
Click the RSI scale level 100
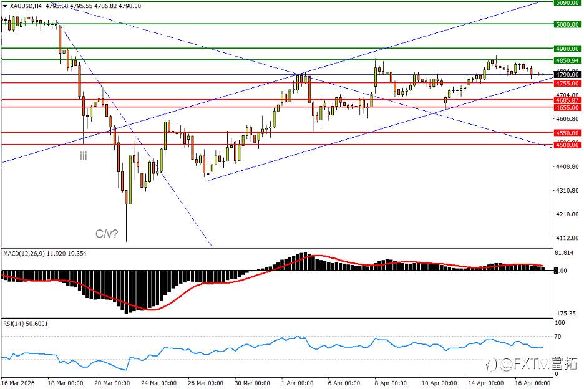560,323
